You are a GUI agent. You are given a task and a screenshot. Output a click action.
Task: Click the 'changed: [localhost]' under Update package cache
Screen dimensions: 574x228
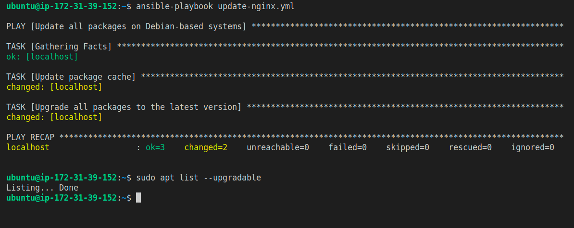point(54,87)
